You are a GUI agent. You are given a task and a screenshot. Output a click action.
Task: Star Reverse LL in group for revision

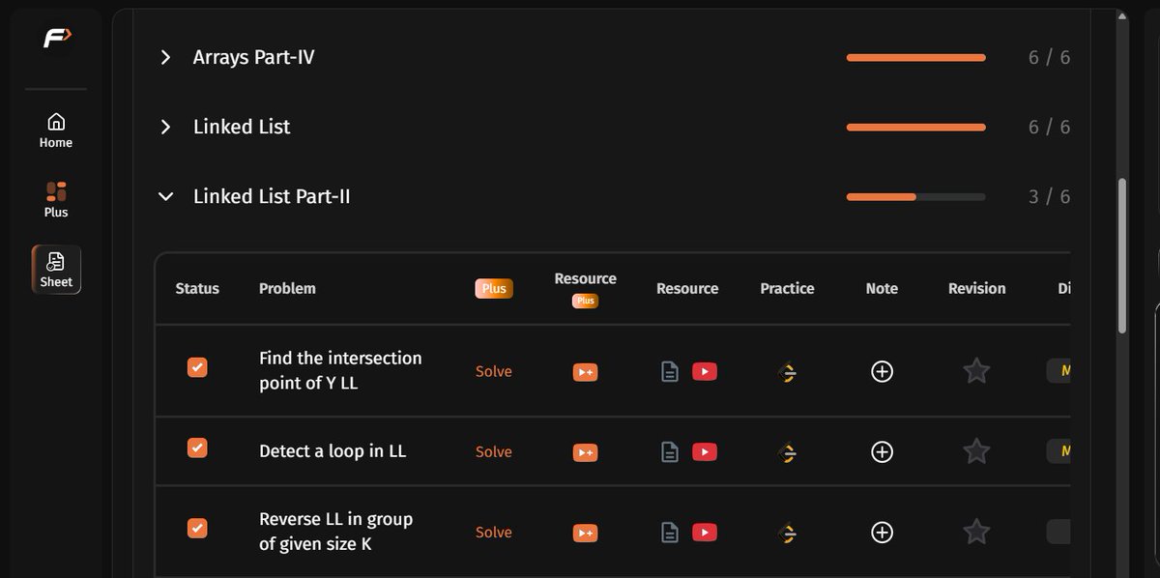[x=976, y=531]
